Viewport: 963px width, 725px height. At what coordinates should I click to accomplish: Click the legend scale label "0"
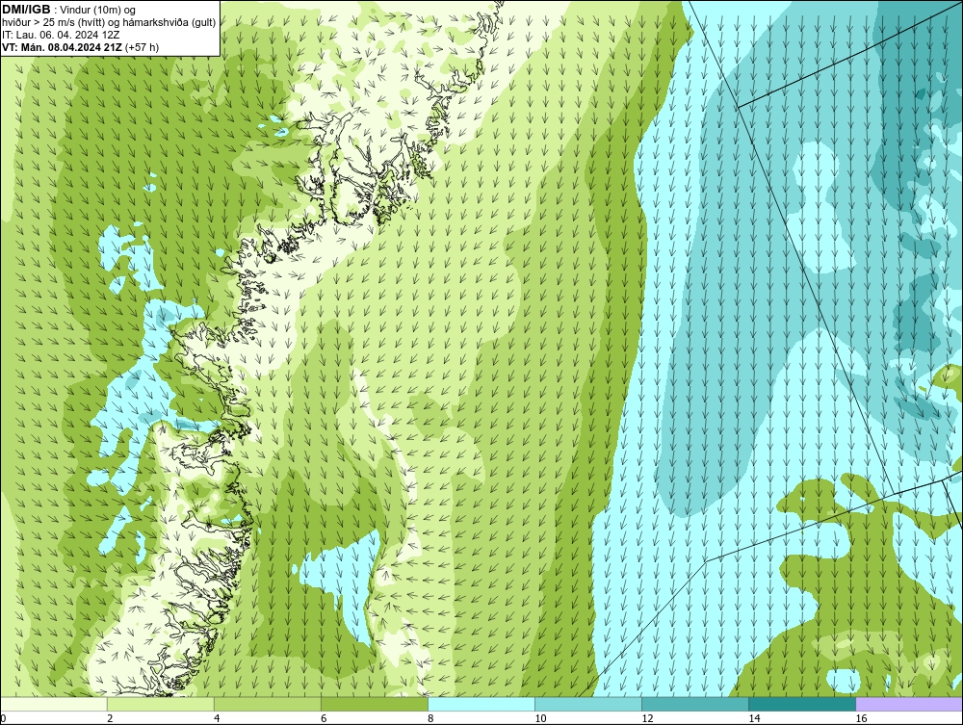coord(3,718)
